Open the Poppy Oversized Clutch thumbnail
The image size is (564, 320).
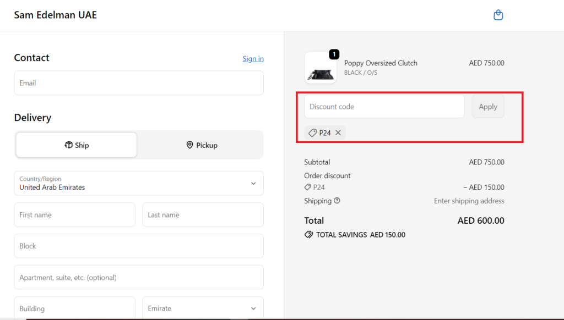[321, 68]
